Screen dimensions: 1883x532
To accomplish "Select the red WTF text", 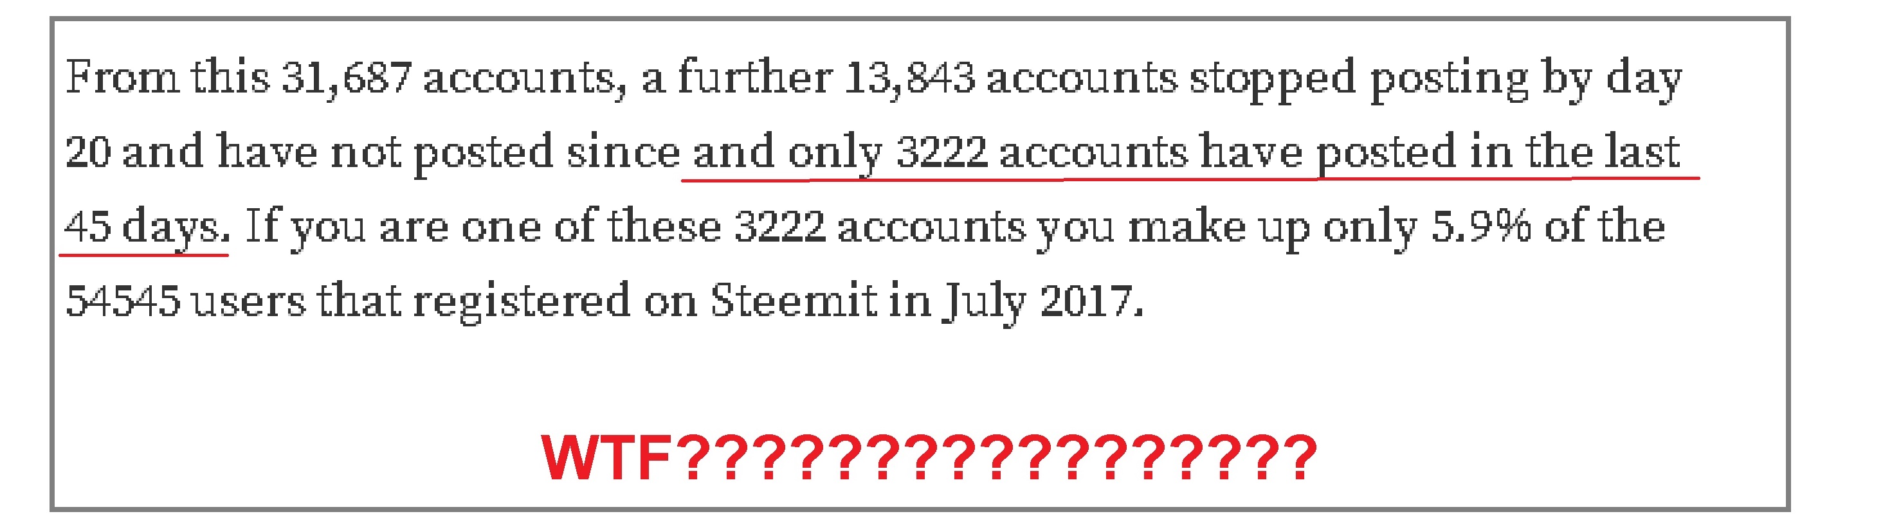I will point(606,458).
